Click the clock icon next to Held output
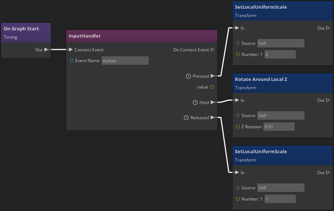The image size is (334, 211). click(x=195, y=102)
